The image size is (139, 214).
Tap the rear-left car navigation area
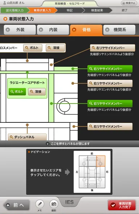83,182
